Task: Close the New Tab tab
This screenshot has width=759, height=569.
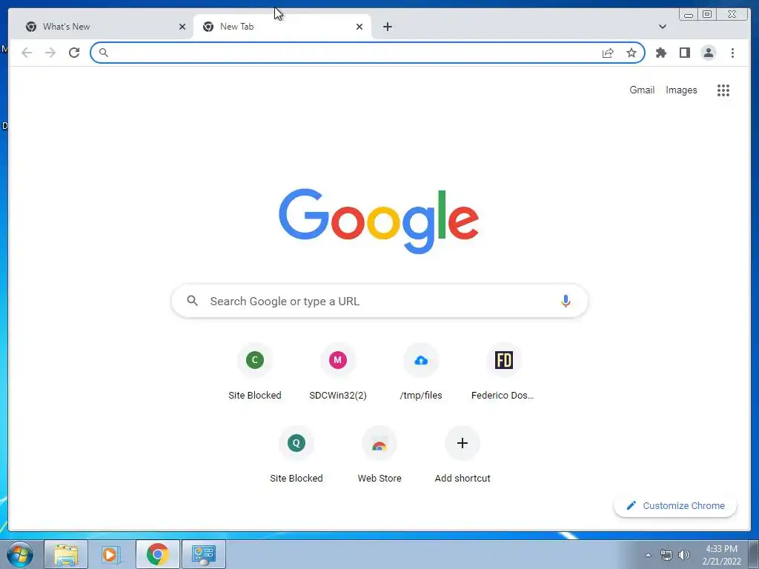Action: [359, 27]
